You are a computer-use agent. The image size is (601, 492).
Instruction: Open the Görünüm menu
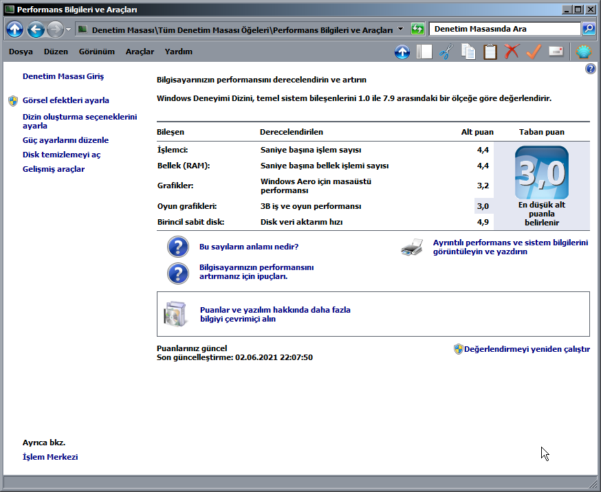point(96,52)
